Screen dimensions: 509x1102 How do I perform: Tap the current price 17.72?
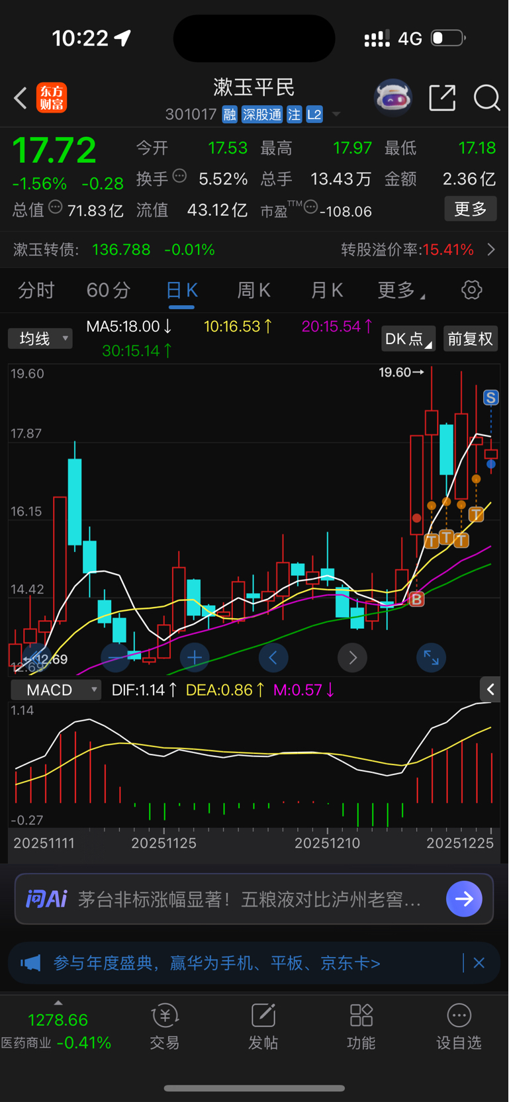[x=54, y=150]
